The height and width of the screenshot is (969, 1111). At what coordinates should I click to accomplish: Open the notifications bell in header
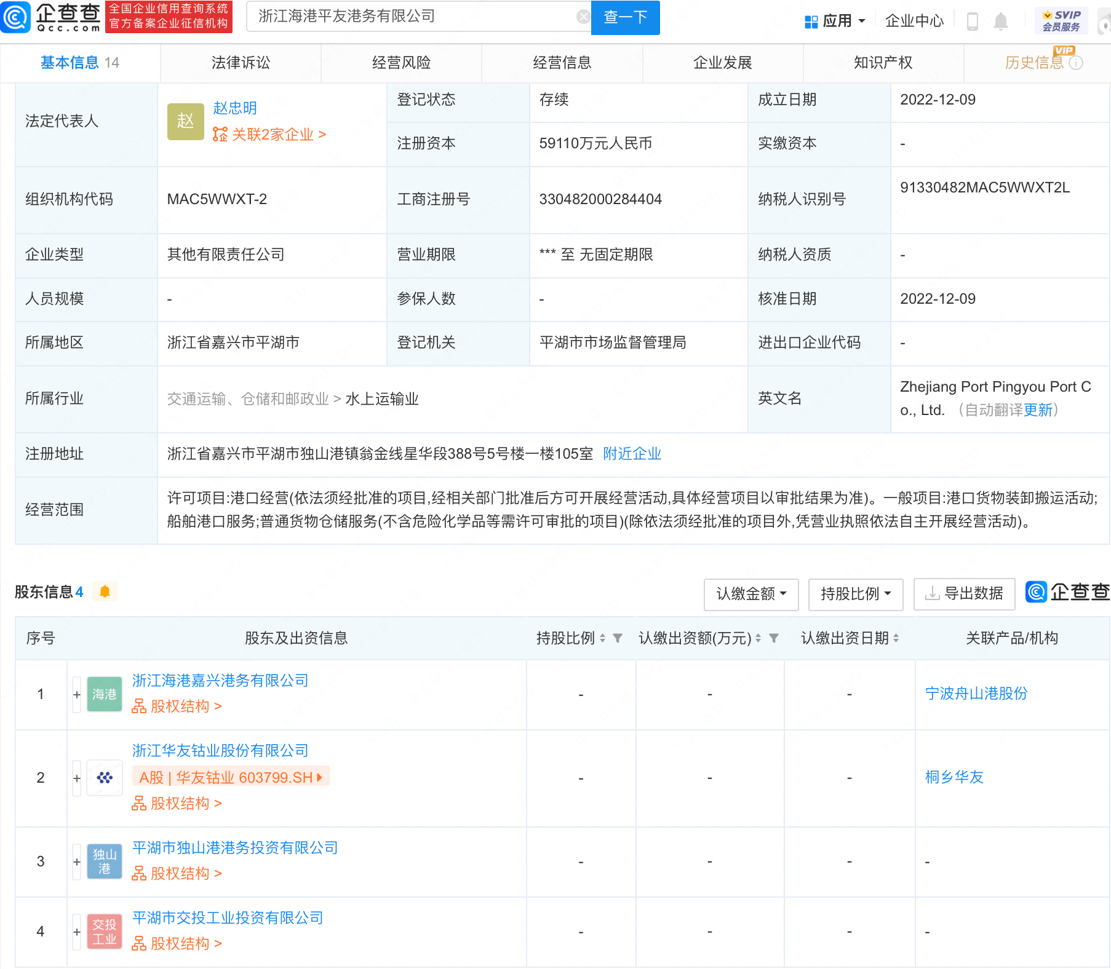pos(1001,22)
